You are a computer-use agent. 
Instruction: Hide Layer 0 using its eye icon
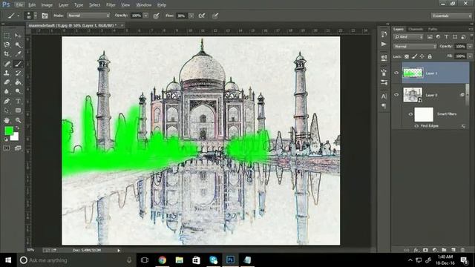[x=396, y=95]
